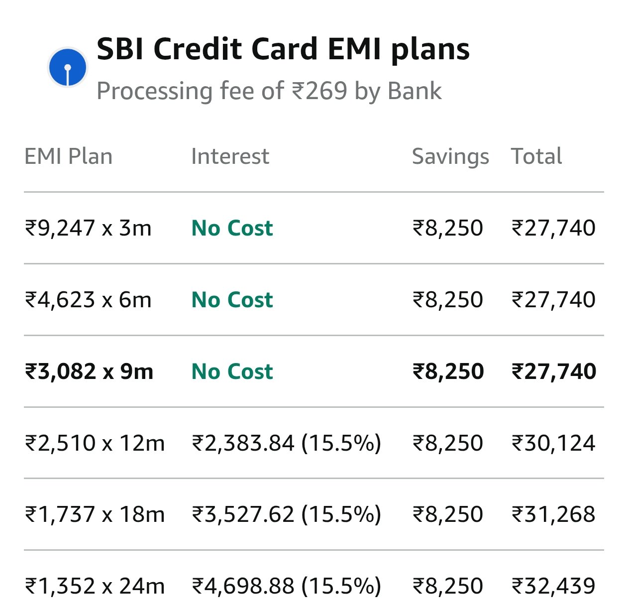Click No Cost label for 9-month plan
Screen dimensions: 628x616
coord(232,371)
